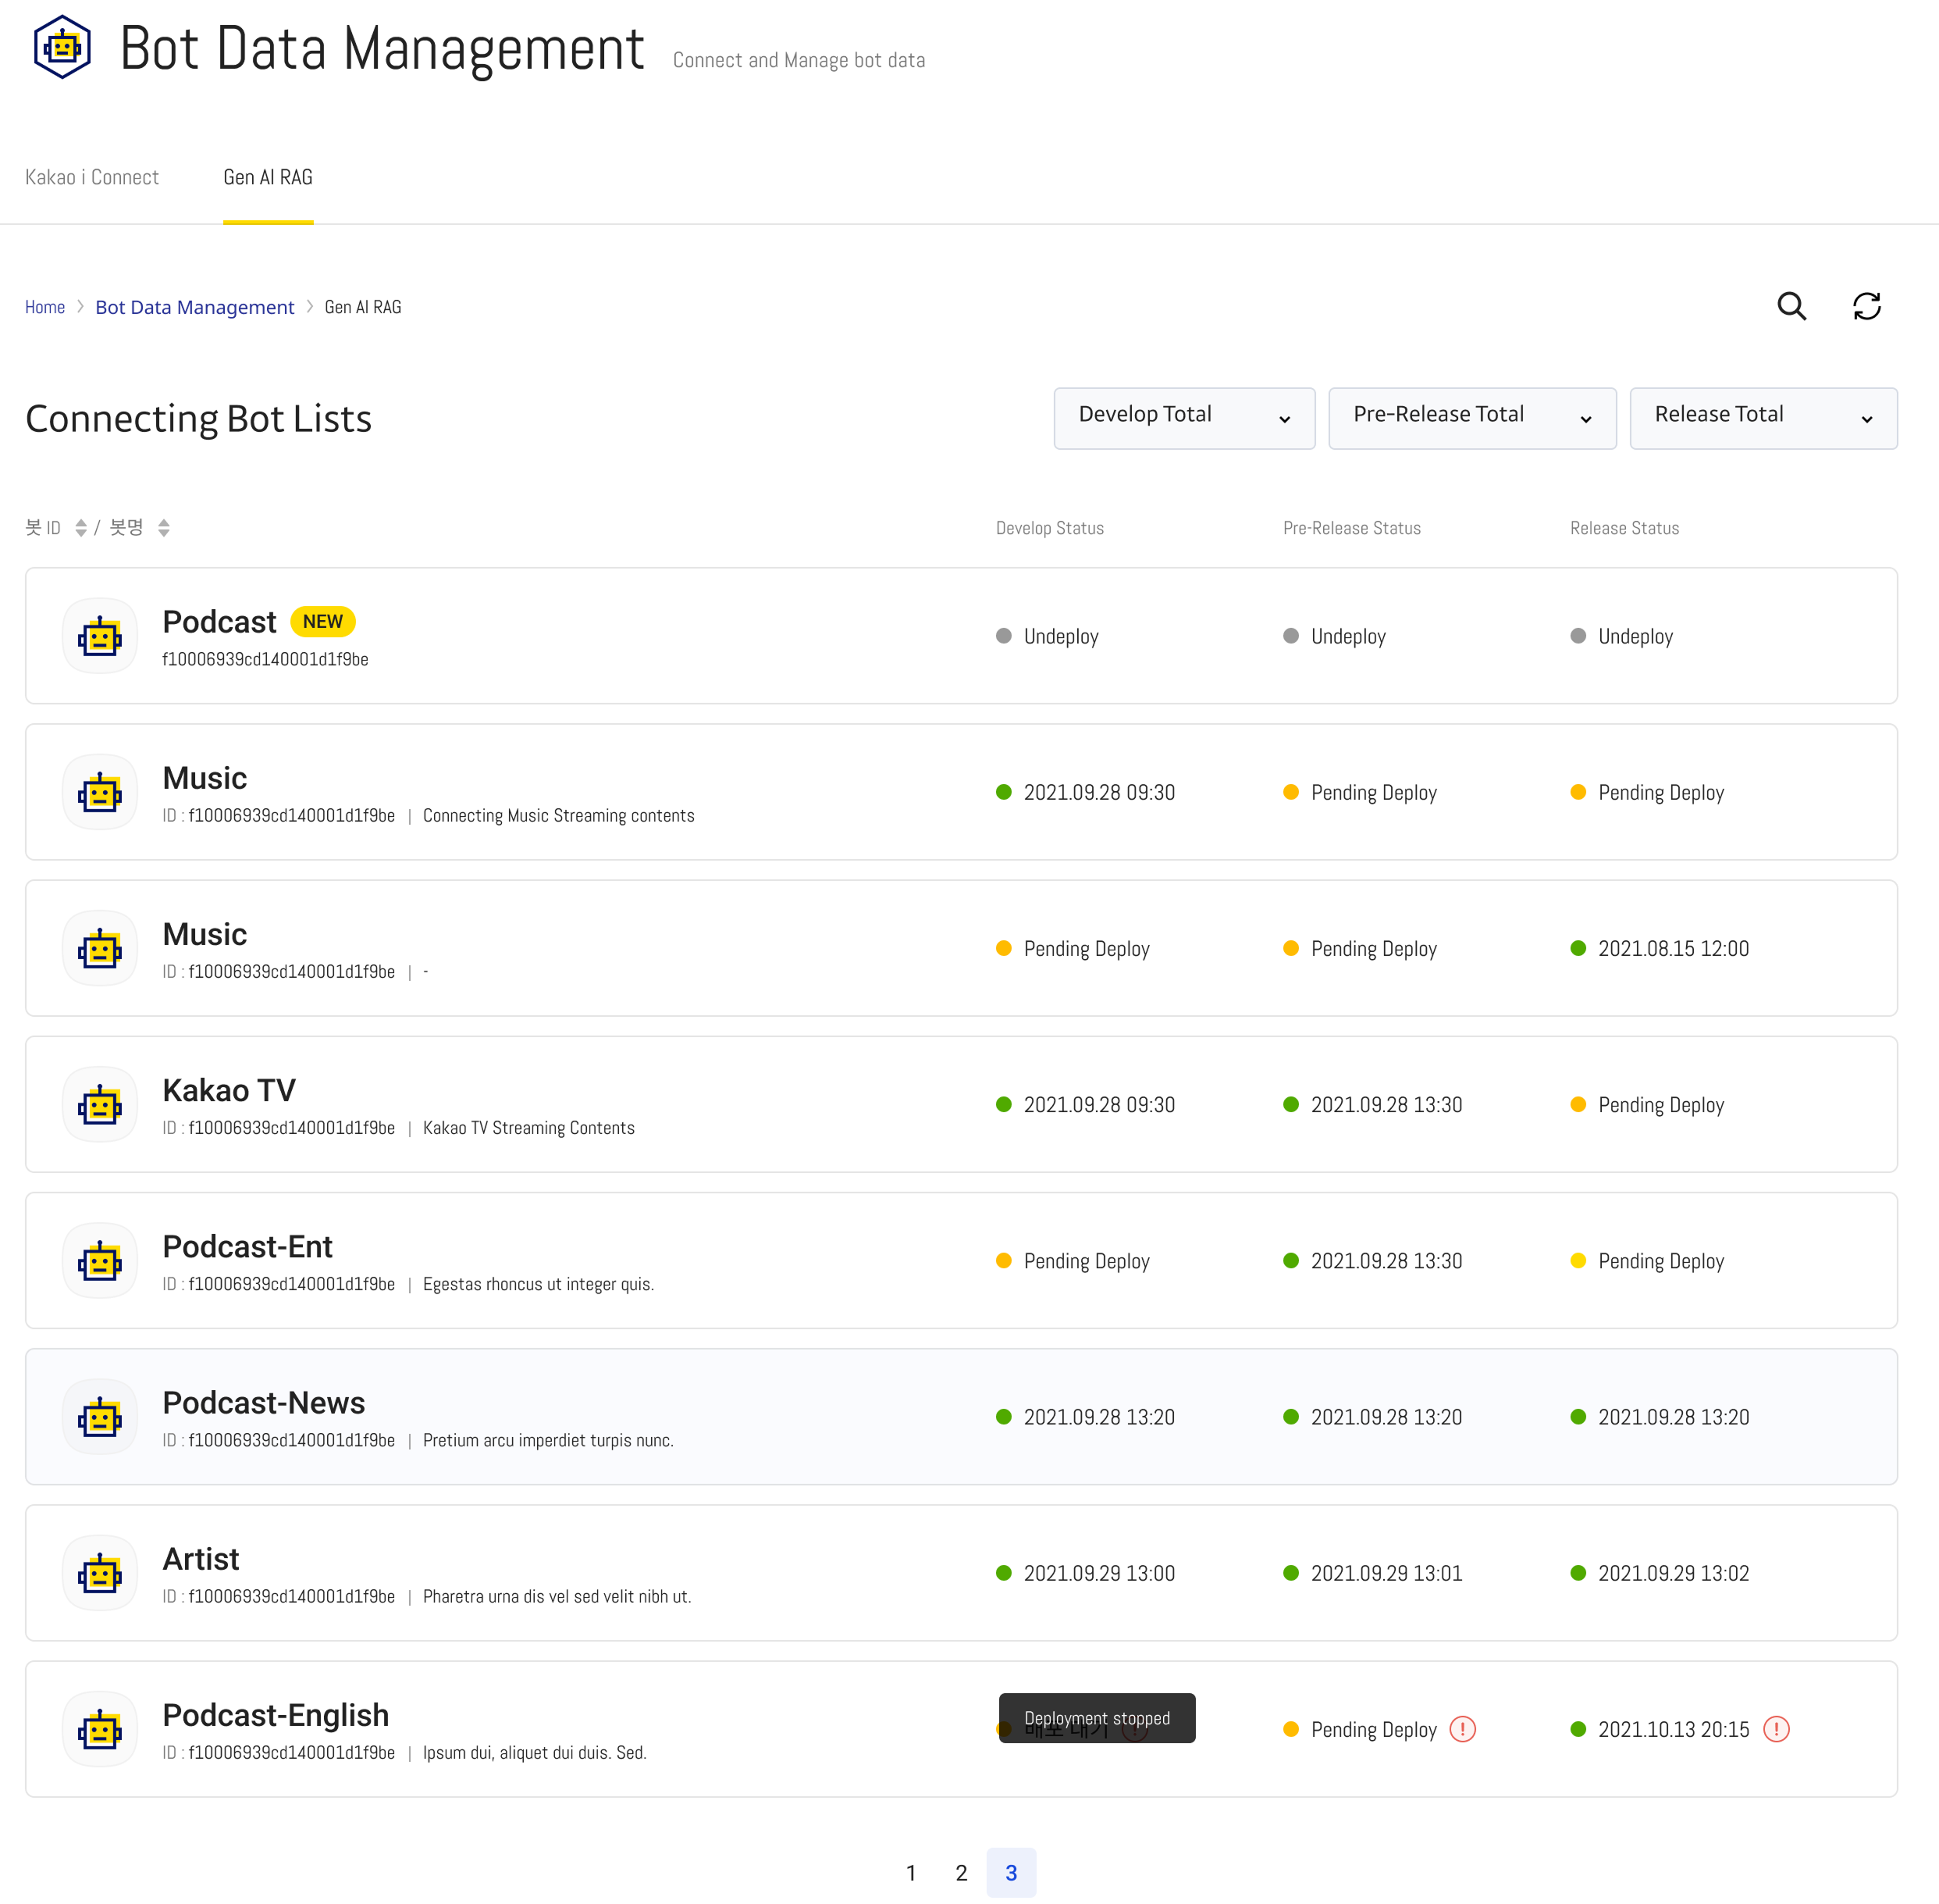Click the warning icon beside 2021.10.13 20:15

click(1776, 1729)
